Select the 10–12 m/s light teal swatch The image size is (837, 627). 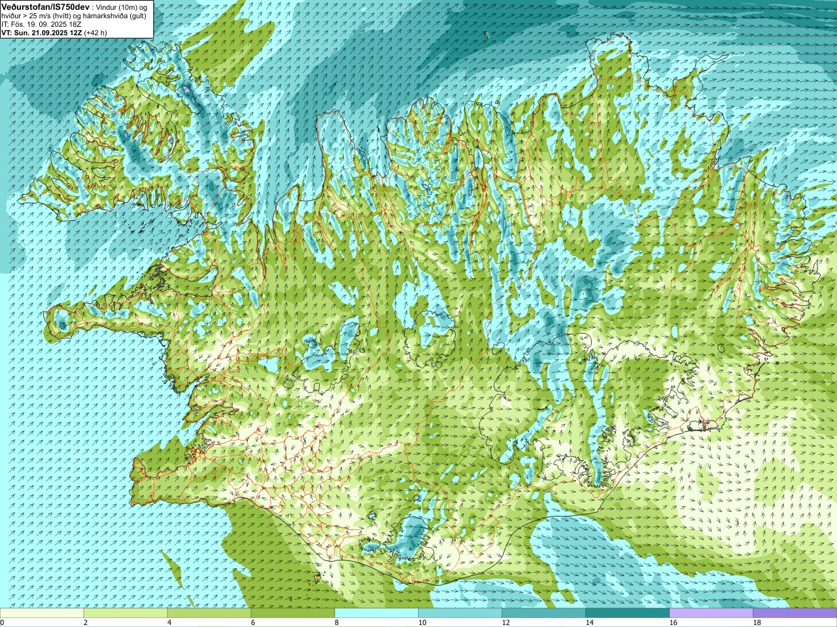point(460,613)
